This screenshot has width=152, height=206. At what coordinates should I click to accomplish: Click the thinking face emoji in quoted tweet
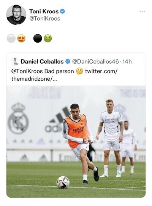(x=79, y=71)
